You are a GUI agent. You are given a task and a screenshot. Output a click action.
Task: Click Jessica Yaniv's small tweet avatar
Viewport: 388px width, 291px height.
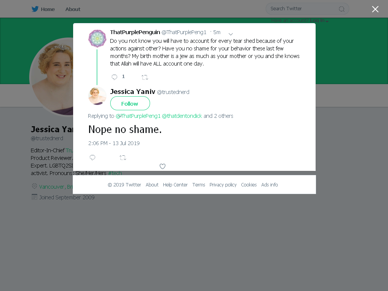click(x=97, y=96)
